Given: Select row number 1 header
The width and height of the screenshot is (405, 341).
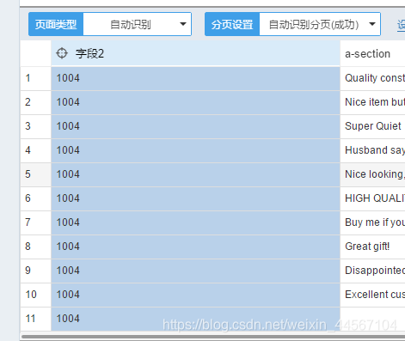Looking at the screenshot, I should click(x=36, y=78).
